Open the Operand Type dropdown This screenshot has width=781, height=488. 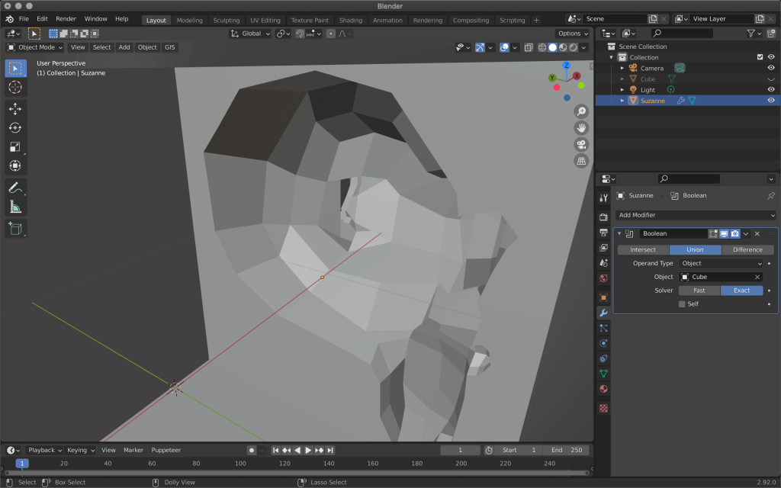coord(722,262)
